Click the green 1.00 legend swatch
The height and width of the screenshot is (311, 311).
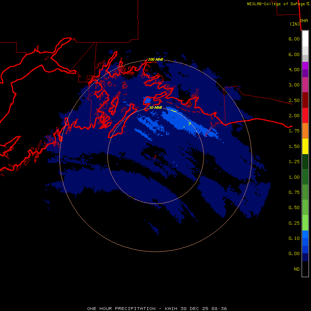pos(305,177)
